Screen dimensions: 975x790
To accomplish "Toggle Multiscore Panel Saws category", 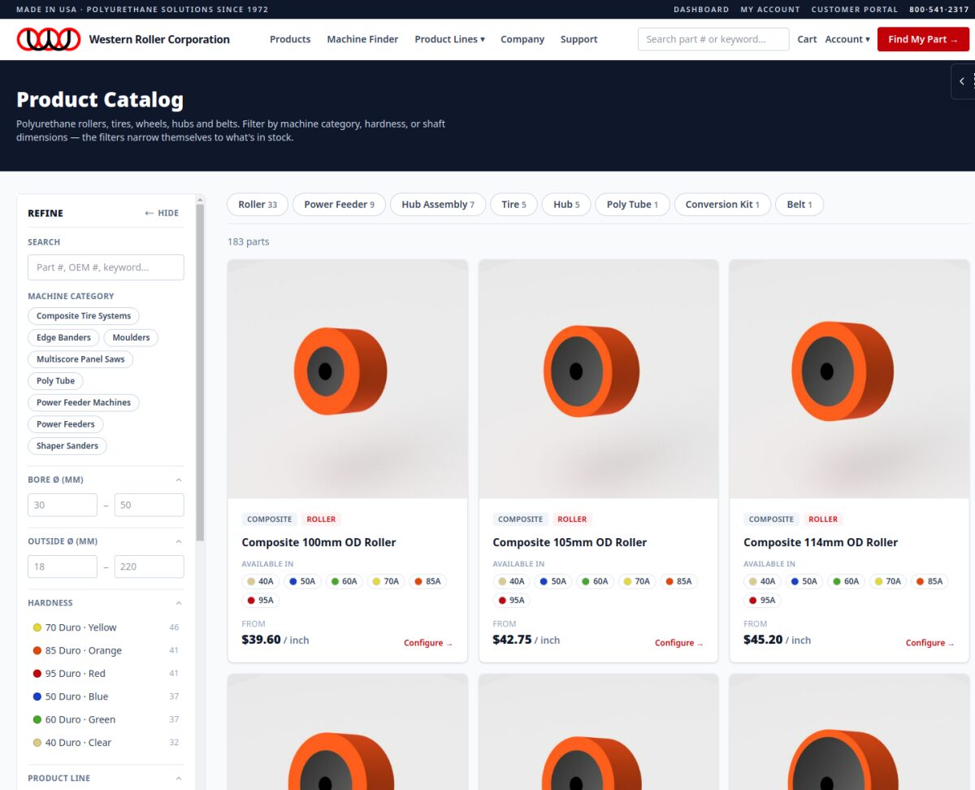I will click(80, 359).
